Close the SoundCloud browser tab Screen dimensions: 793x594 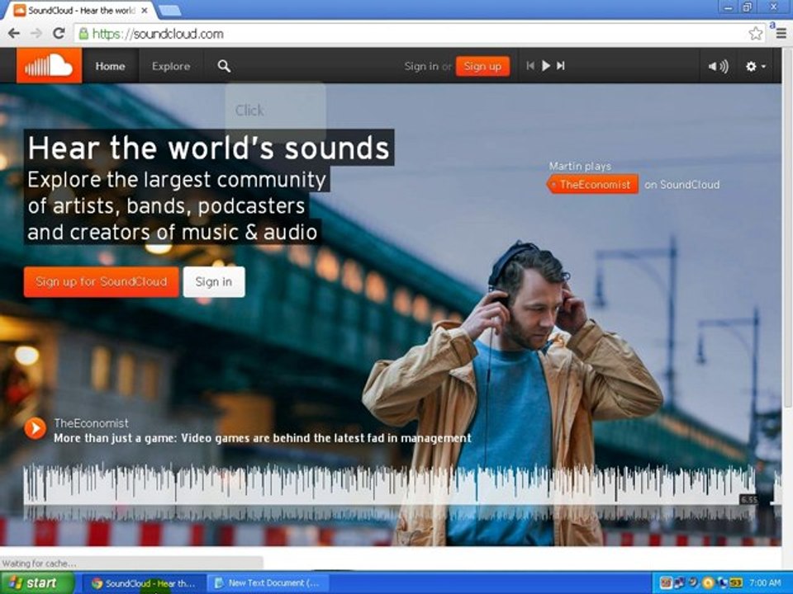(x=144, y=10)
